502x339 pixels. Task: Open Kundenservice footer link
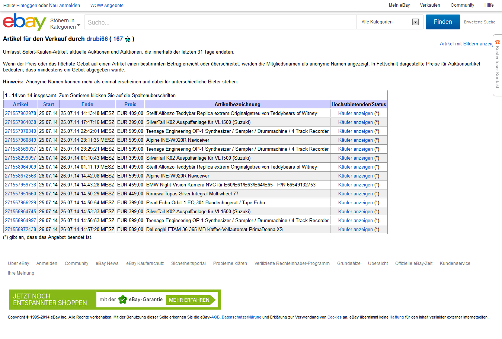tap(455, 263)
